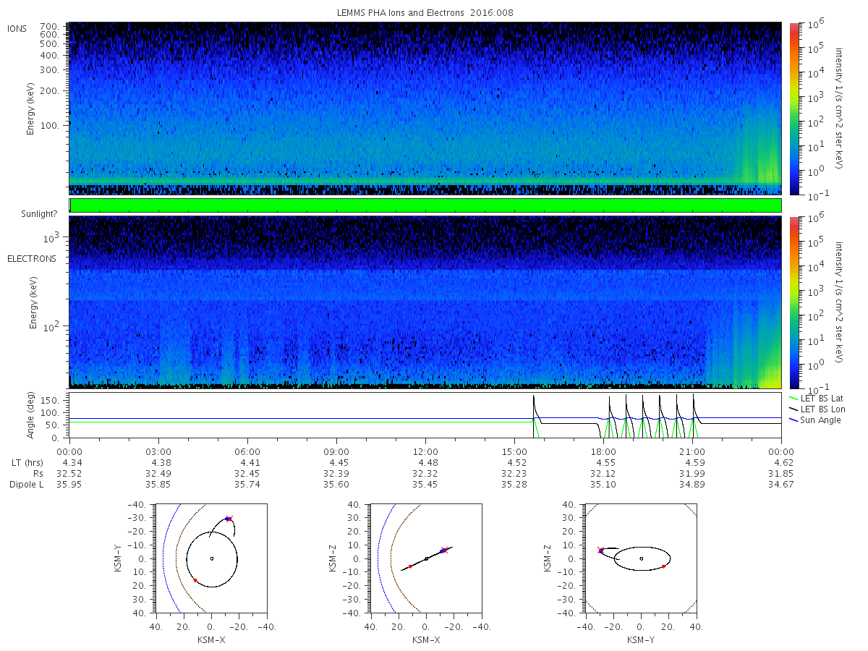Click the Dipole L value 35.95
868x651 pixels.
point(69,485)
